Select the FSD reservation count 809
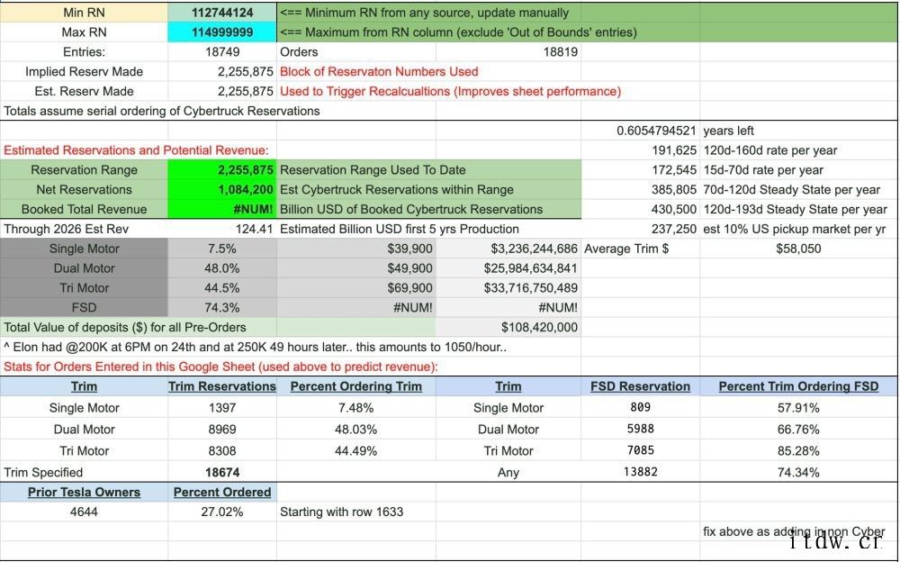The width and height of the screenshot is (900, 562). click(x=640, y=407)
